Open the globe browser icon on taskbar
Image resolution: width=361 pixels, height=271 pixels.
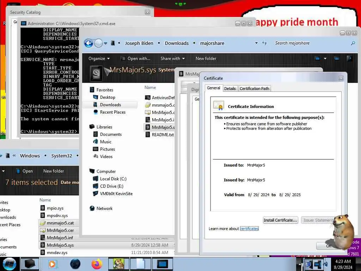click(75, 264)
